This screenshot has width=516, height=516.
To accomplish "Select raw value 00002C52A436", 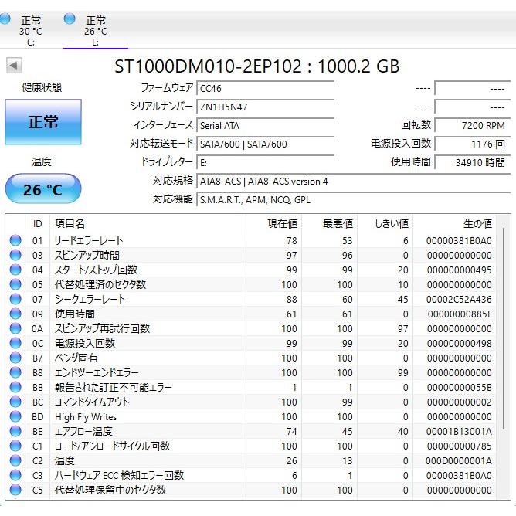I will click(x=459, y=299).
